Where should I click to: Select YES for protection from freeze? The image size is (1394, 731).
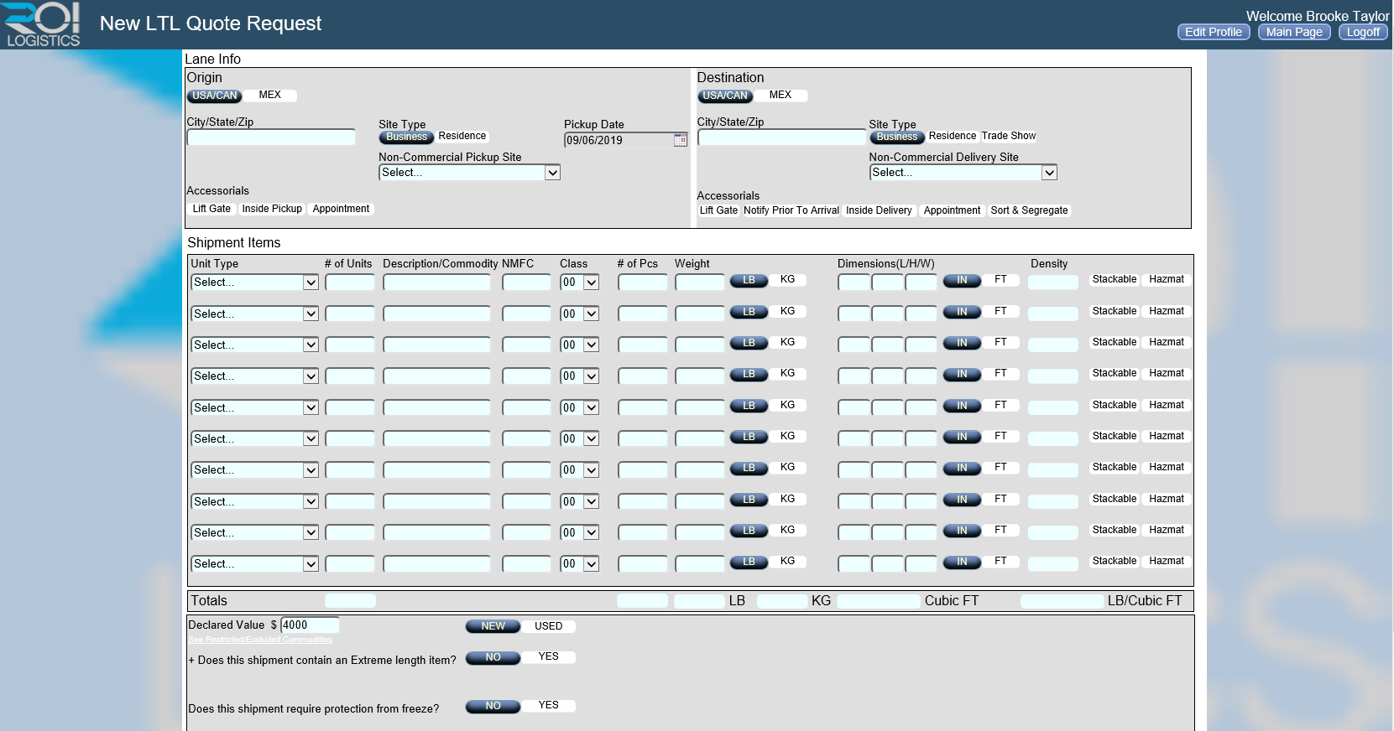[548, 705]
